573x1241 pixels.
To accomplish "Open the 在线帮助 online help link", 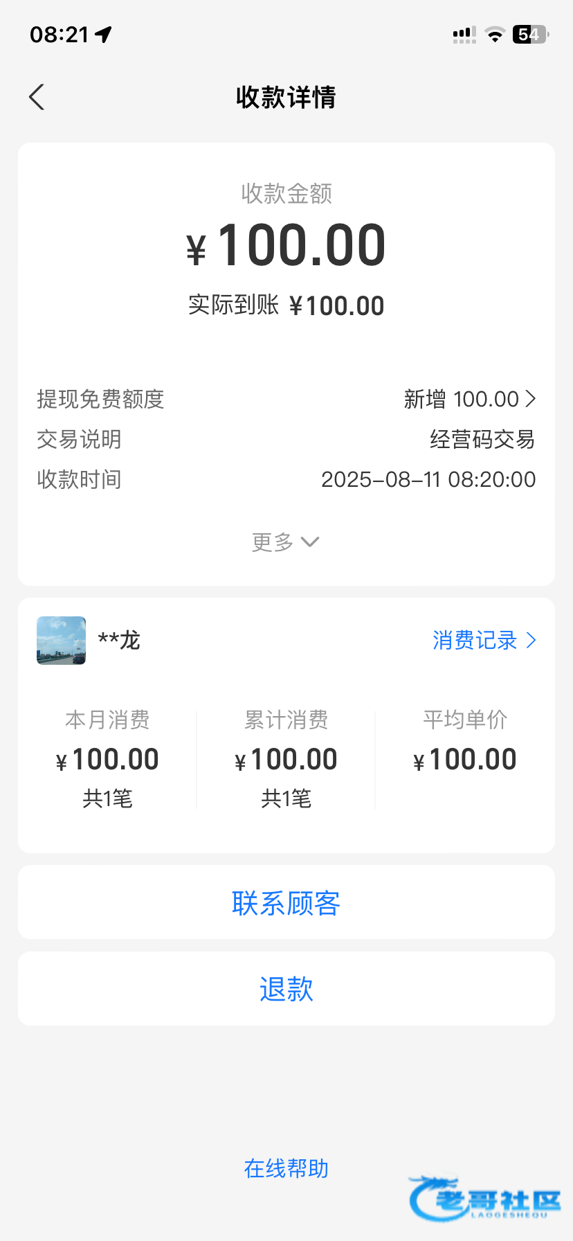I will (x=286, y=1169).
